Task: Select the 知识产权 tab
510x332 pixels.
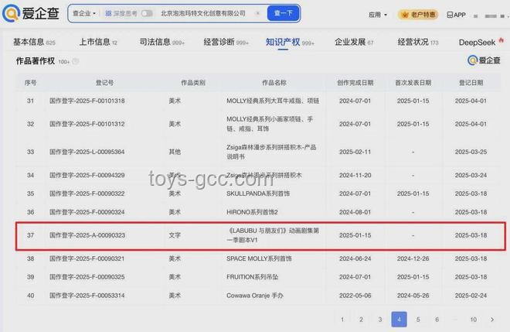Action: coord(290,42)
